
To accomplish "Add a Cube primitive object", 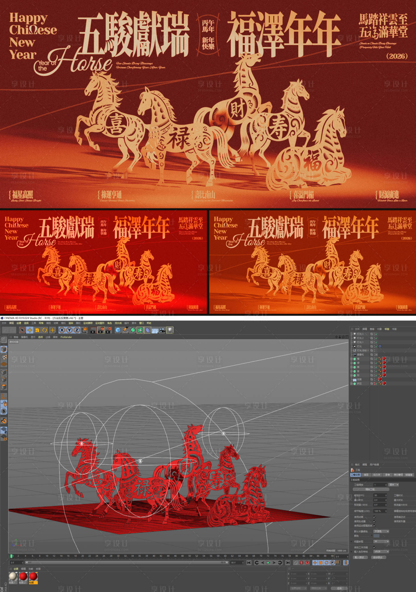I will pos(118,330).
